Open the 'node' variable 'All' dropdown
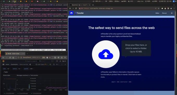This screenshot has height=95, width=177. point(9,69)
